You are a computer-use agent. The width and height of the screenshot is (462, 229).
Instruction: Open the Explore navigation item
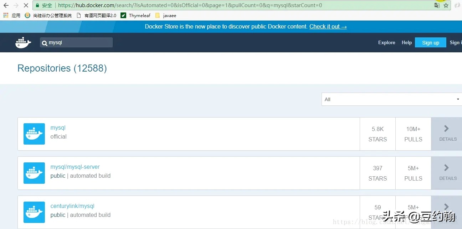[387, 42]
